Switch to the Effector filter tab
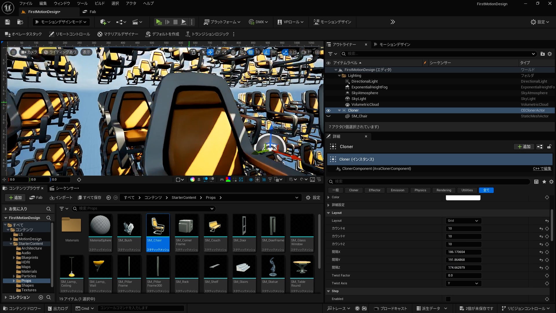The width and height of the screenshot is (556, 313). click(374, 190)
